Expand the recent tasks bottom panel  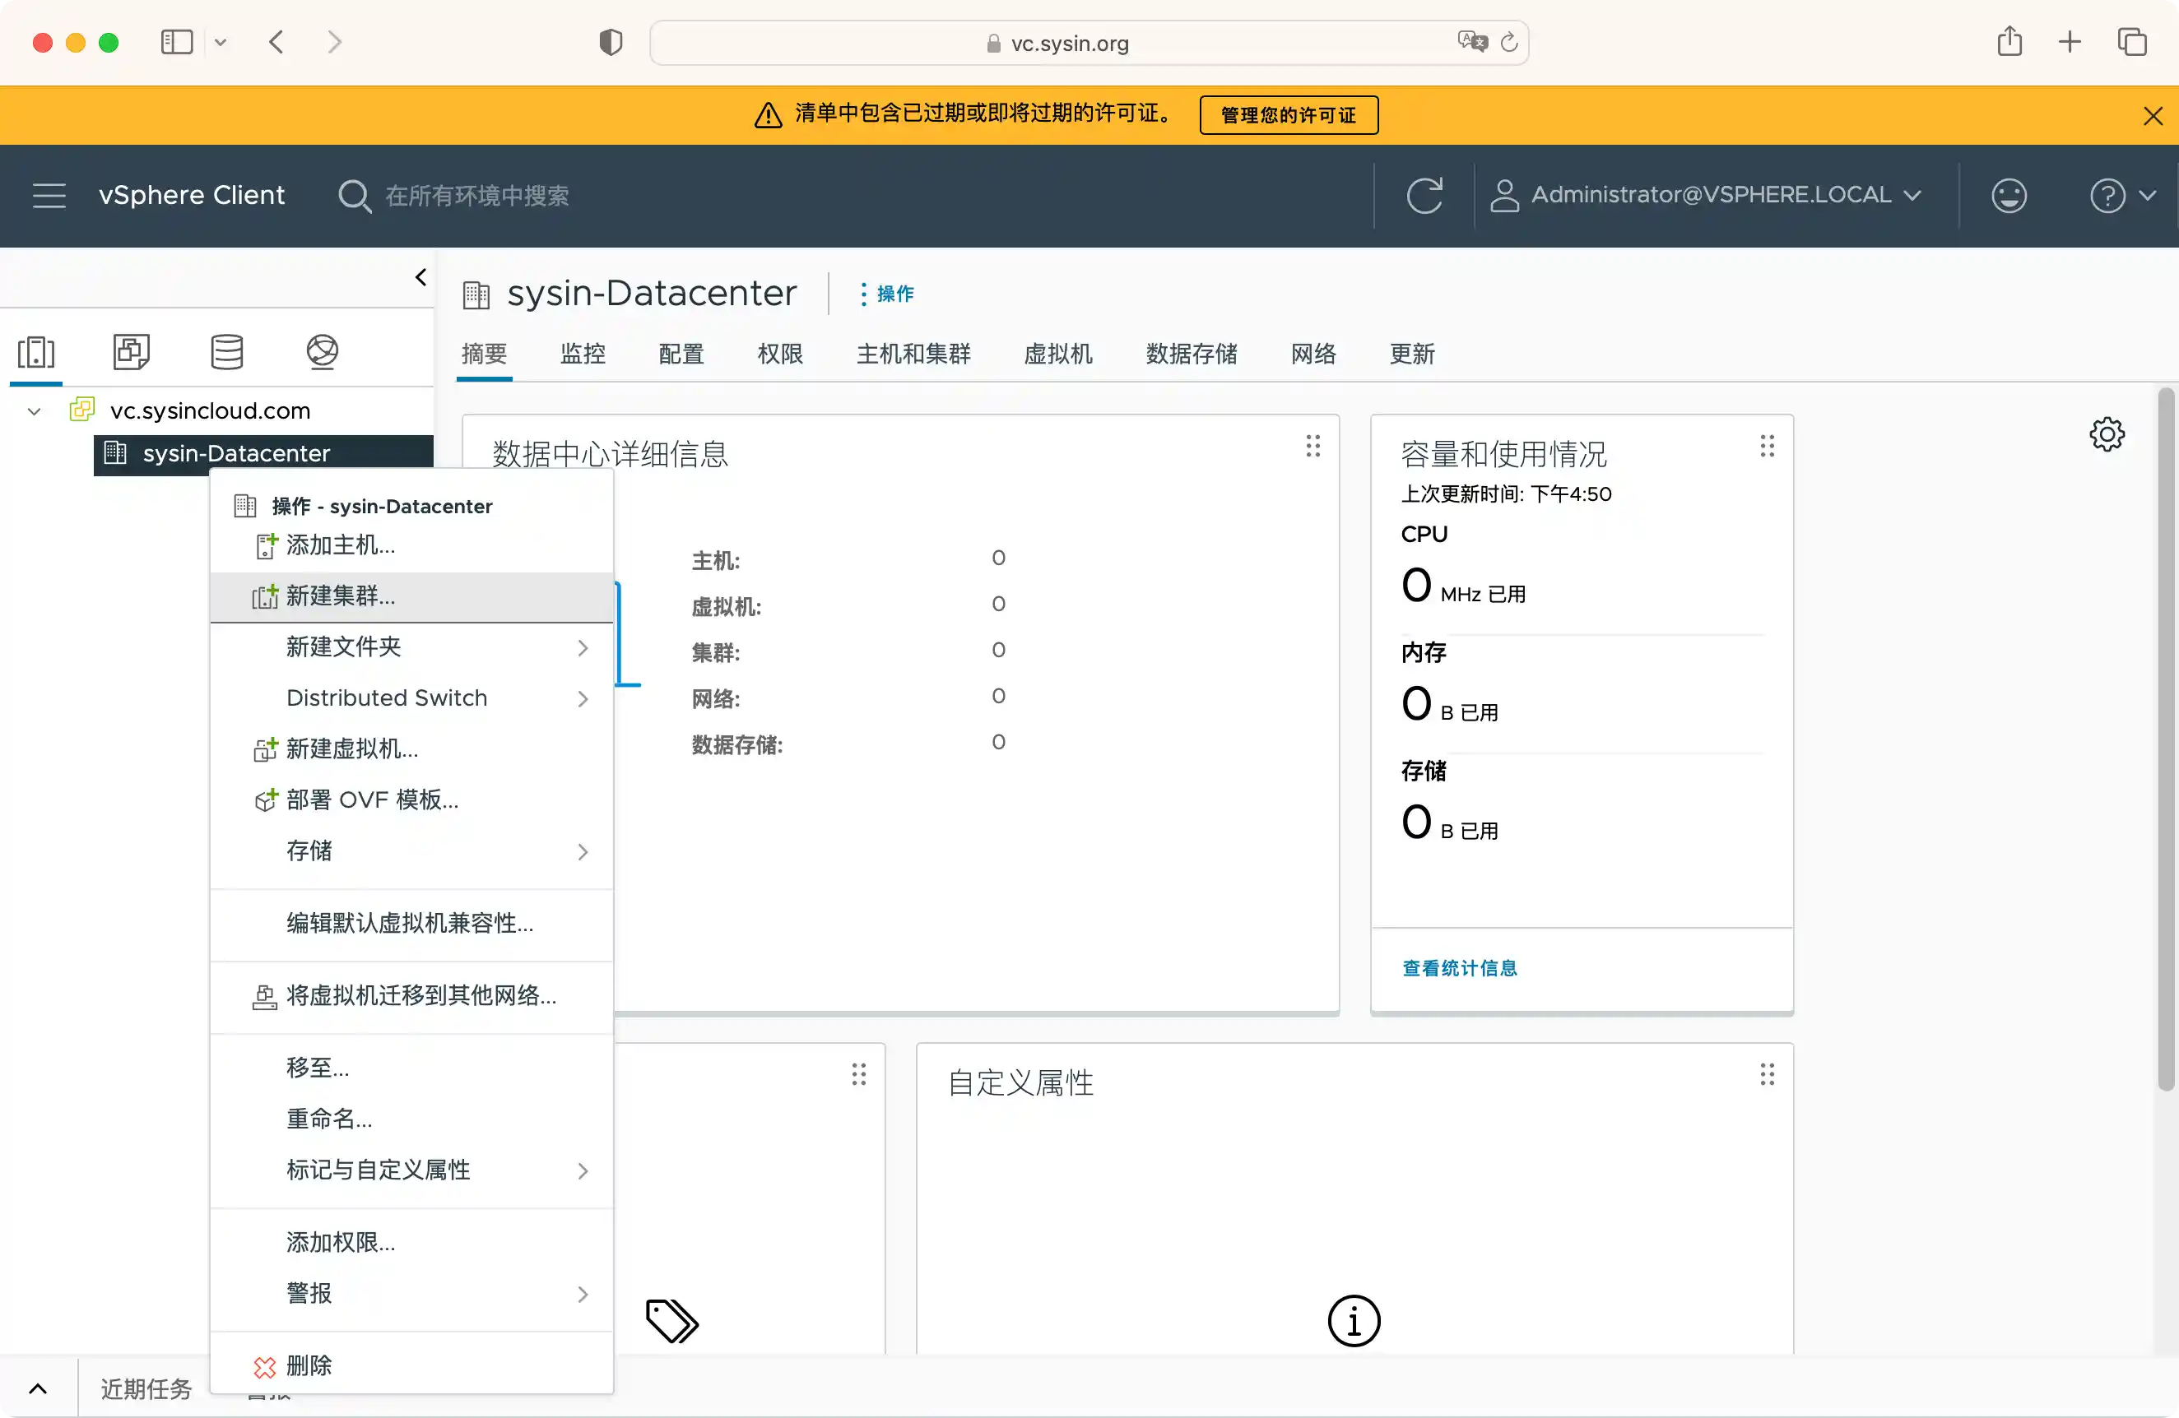point(38,1388)
